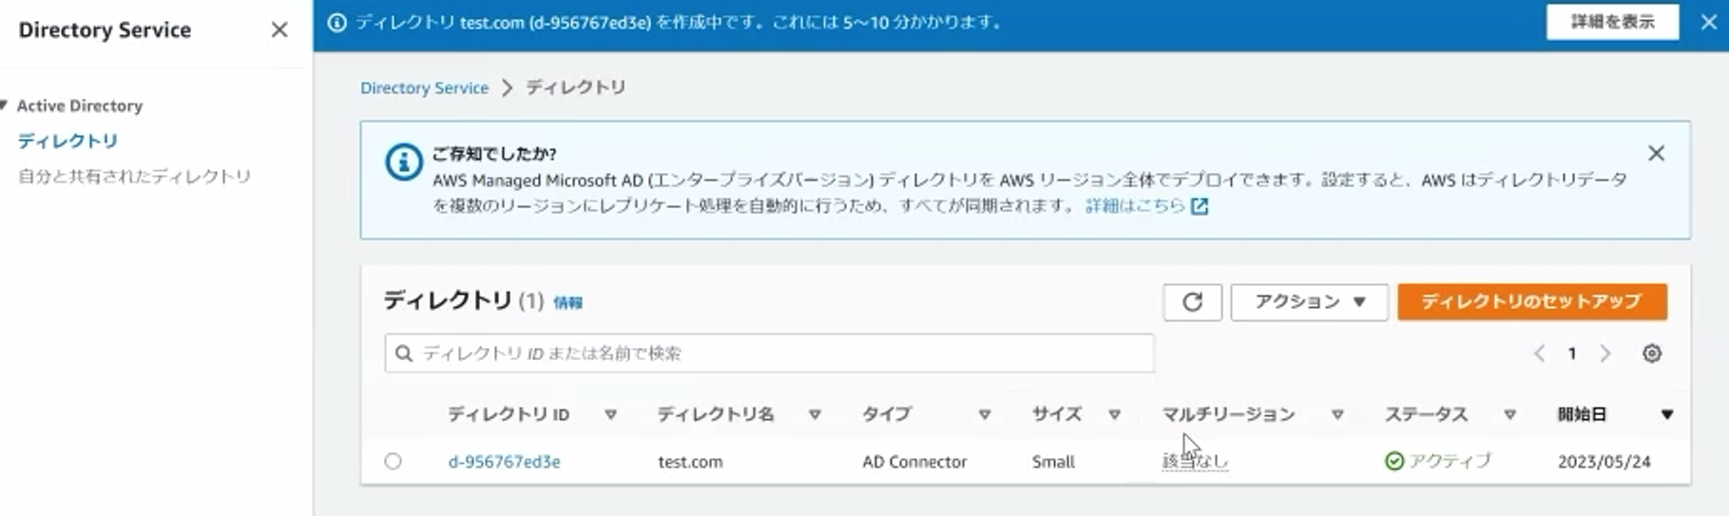
Task: Select the radio button for d-956767ed3e
Action: pos(393,462)
